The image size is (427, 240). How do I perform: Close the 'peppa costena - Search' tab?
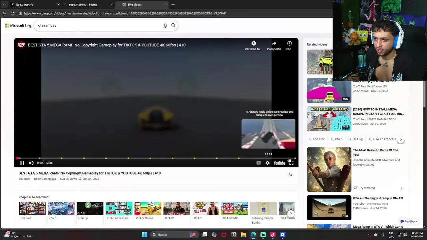coord(112,5)
